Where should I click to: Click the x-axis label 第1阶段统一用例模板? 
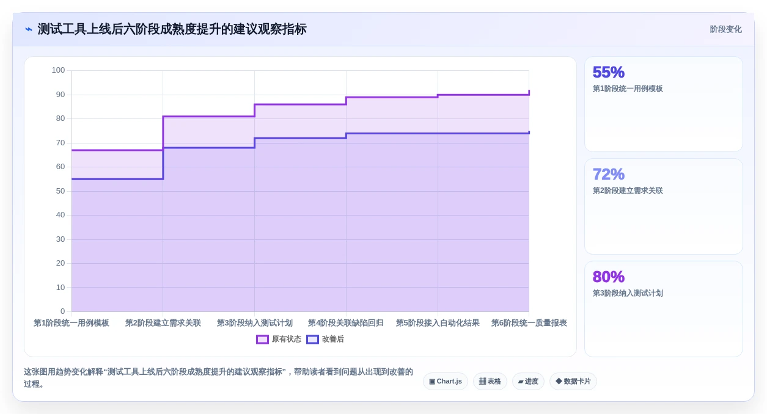pyautogui.click(x=72, y=323)
